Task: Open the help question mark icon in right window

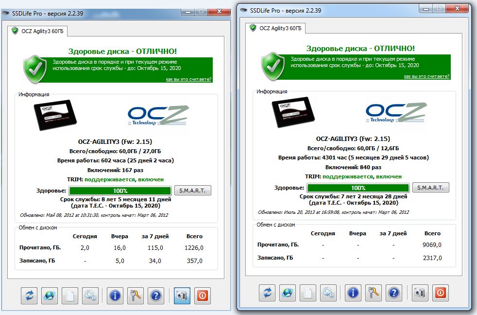Action: coord(393,293)
